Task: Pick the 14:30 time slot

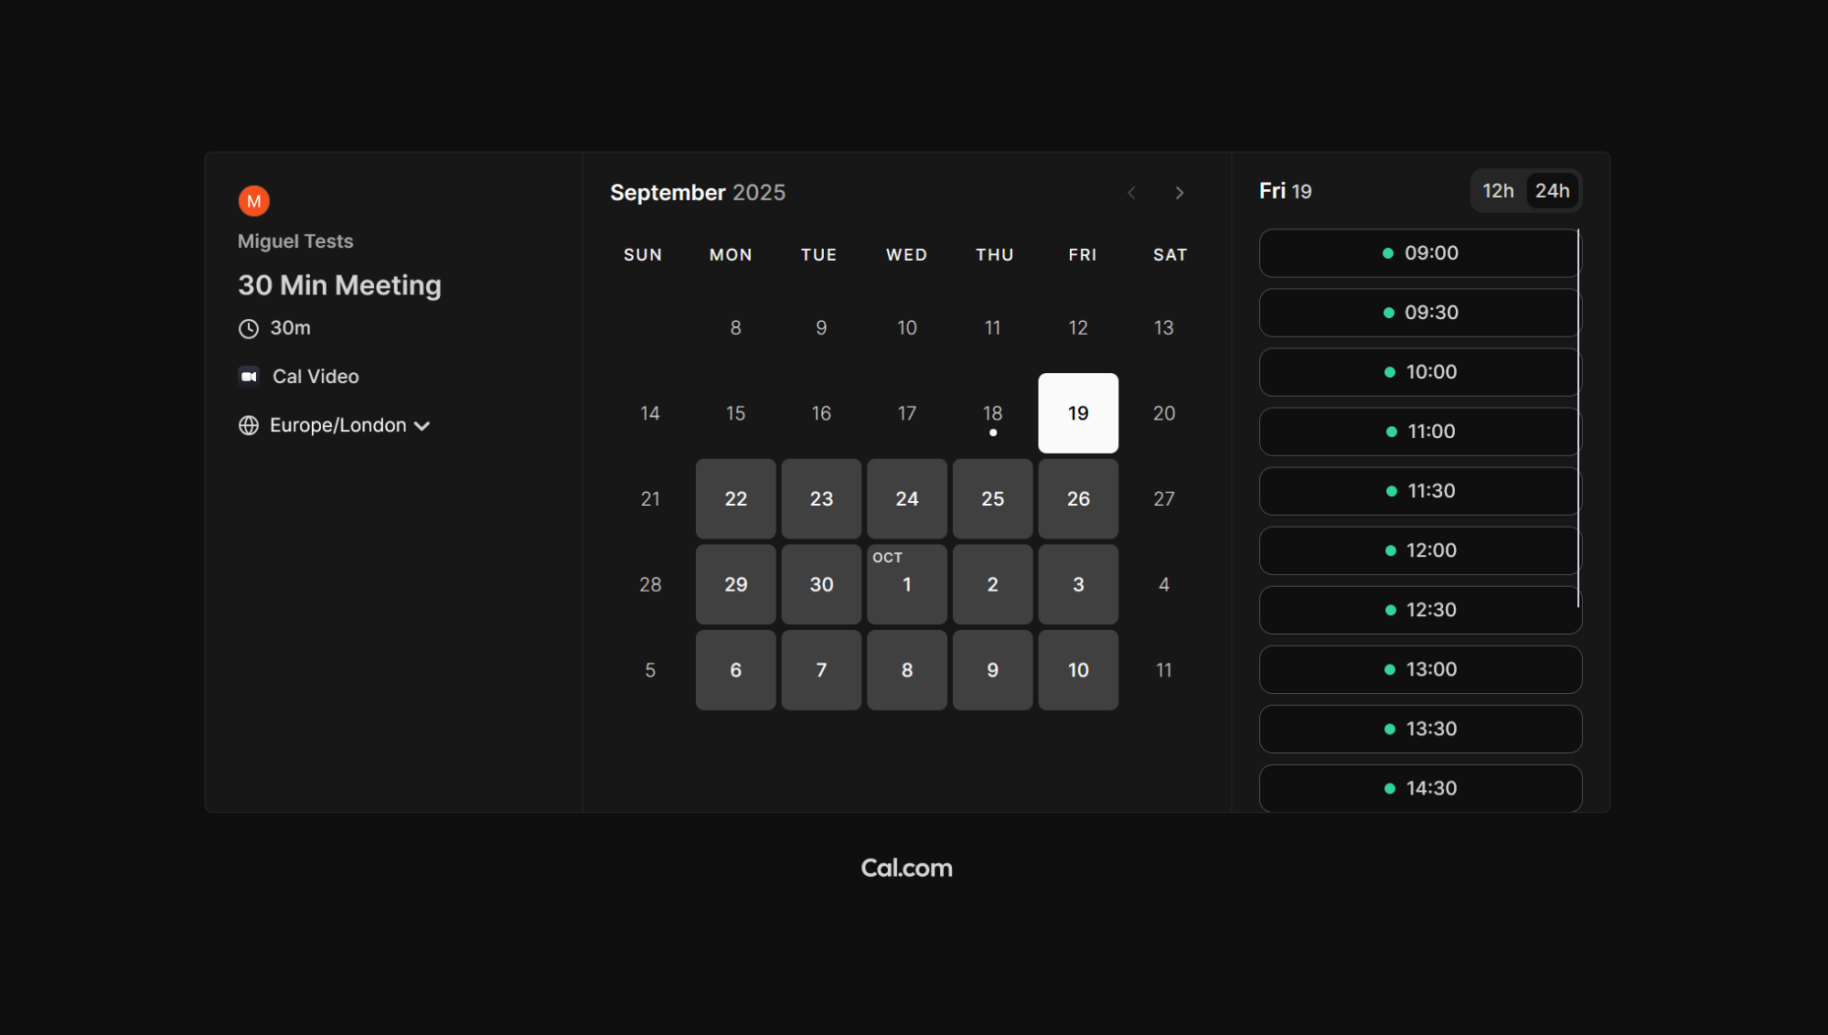Action: 1419,788
